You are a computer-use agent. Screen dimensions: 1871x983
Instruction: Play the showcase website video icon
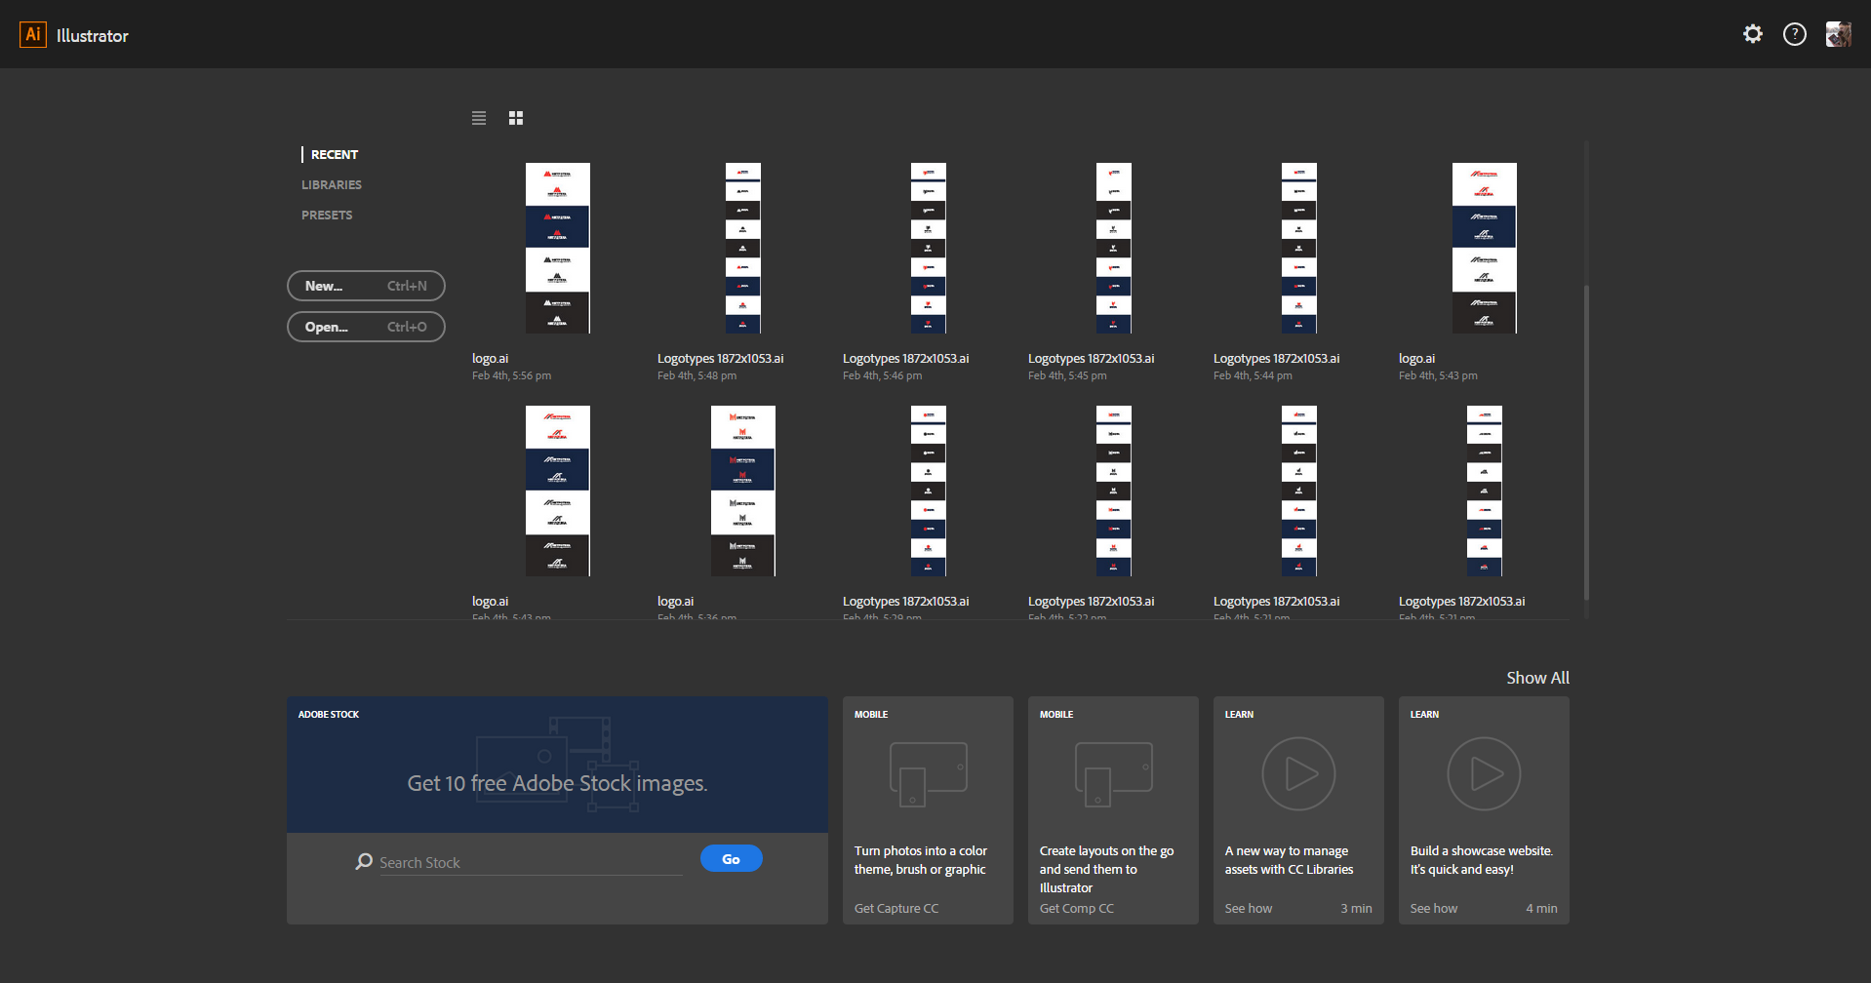pos(1484,773)
